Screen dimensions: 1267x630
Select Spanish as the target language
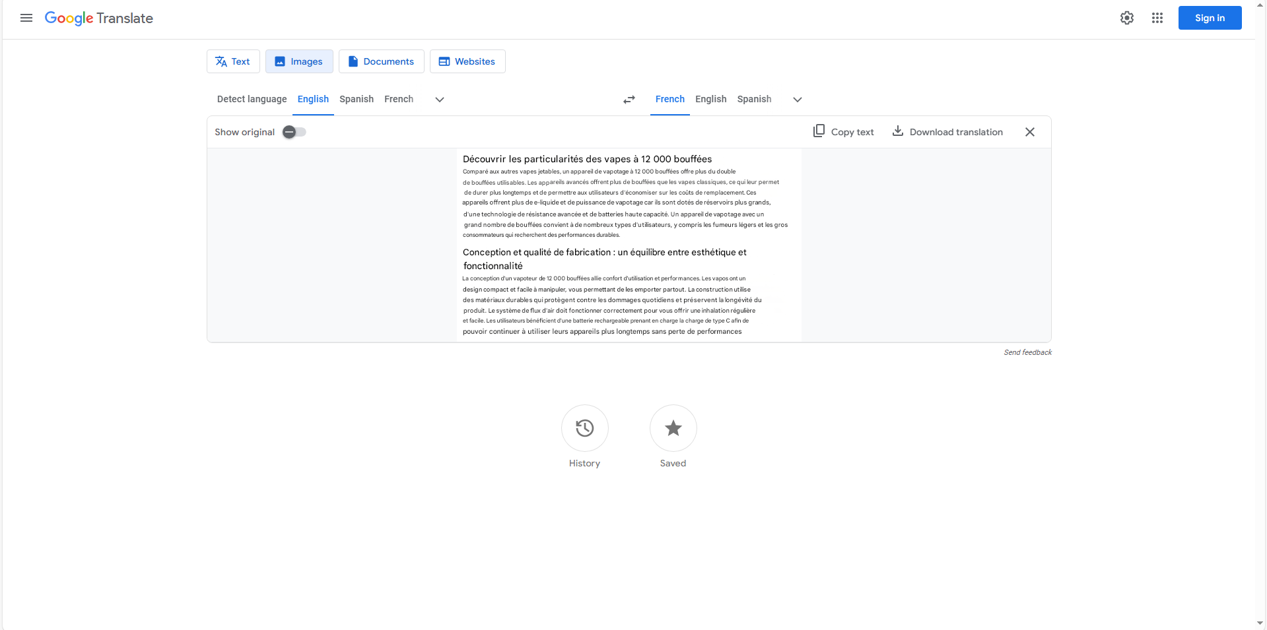[x=754, y=99]
